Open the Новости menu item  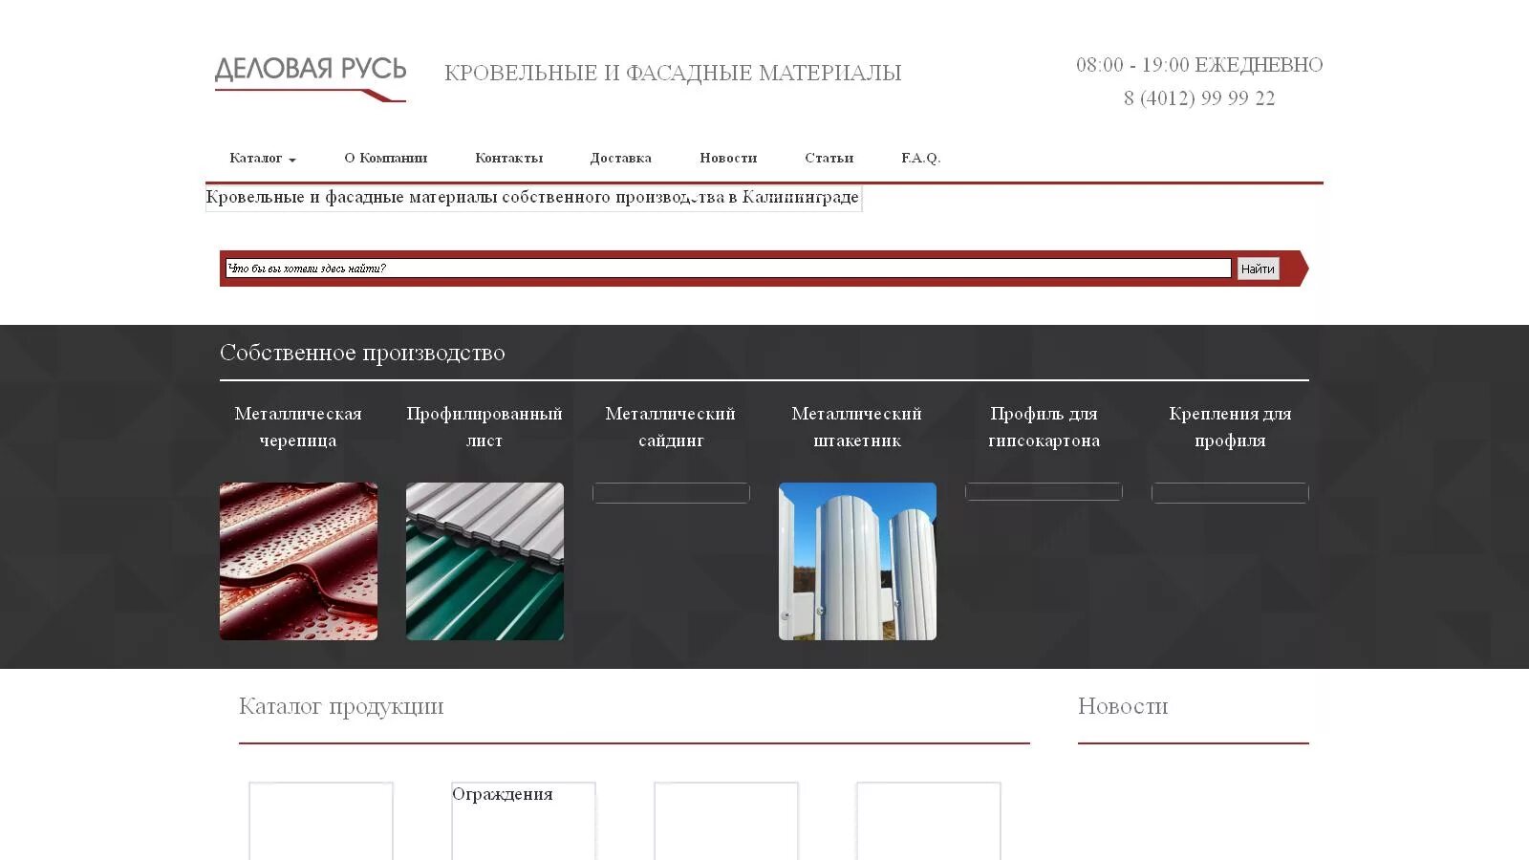click(x=728, y=158)
